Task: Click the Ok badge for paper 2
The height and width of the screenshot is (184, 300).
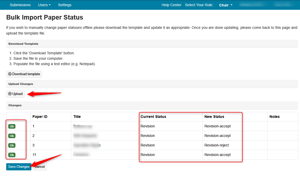Action: pos(12,136)
